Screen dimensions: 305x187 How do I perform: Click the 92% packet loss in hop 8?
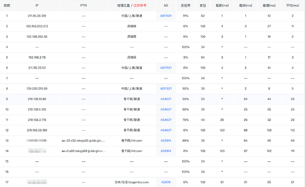pos(186,89)
